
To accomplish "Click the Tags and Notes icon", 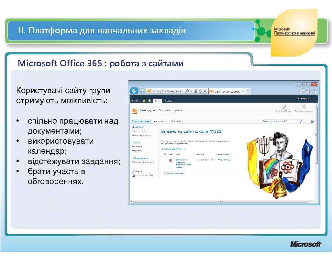I will pyautogui.click(x=304, y=106).
